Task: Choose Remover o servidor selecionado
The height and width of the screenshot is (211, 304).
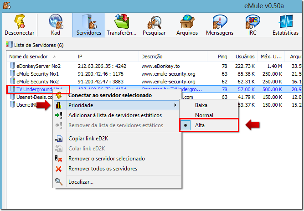Action: [x=118, y=159]
